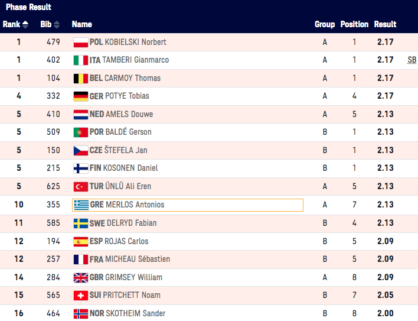Click the Norway flag beside Skotheim

point(80,313)
